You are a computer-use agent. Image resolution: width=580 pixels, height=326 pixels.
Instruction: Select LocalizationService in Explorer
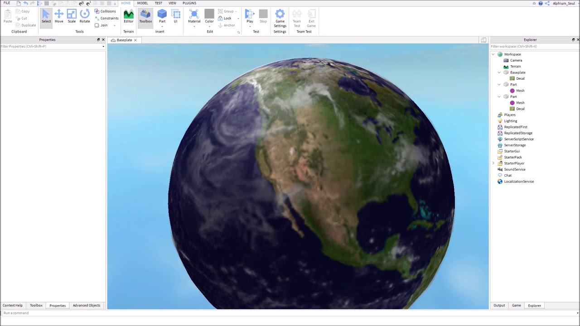[519, 182]
